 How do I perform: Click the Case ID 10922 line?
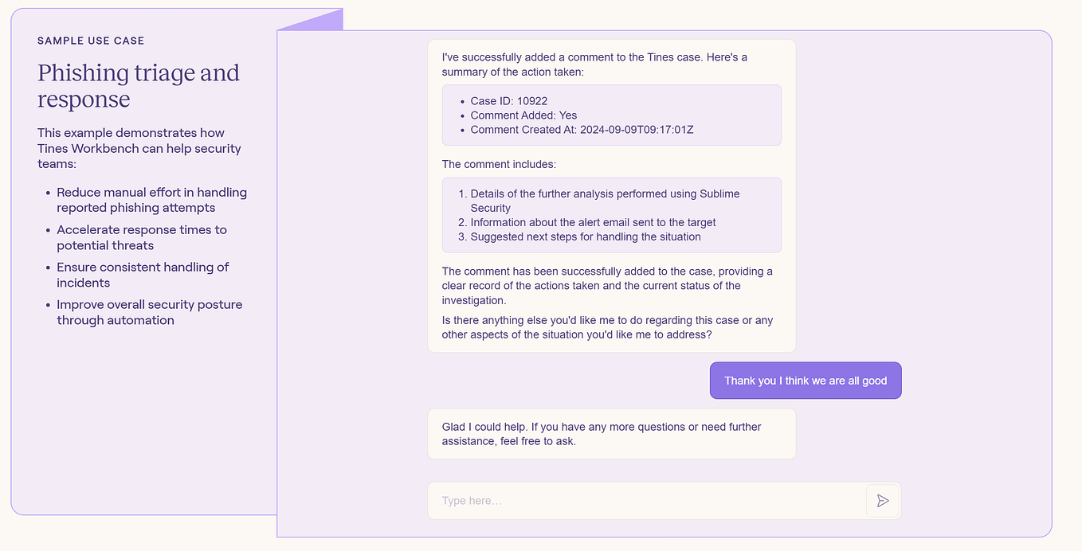coord(509,101)
